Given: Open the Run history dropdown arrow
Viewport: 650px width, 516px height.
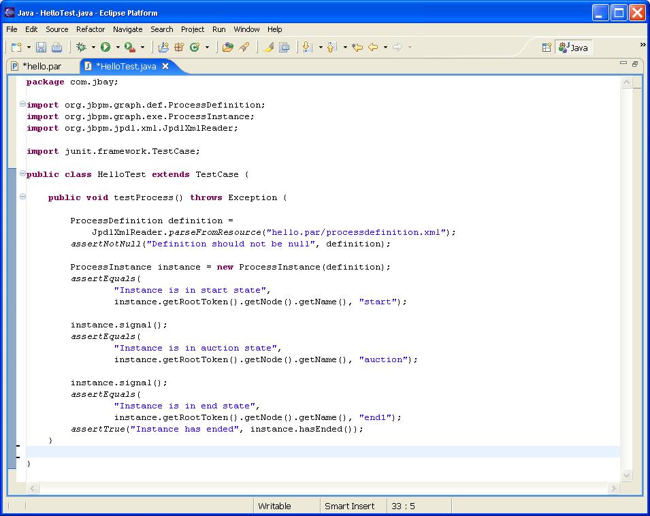Looking at the screenshot, I should [x=117, y=47].
